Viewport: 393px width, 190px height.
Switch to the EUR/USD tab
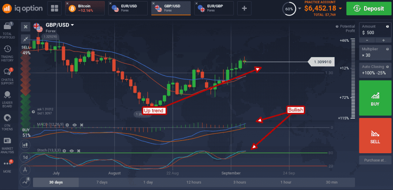click(128, 8)
